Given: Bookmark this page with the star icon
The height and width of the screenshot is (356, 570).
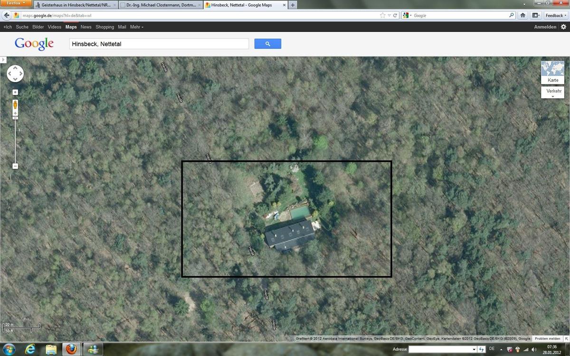Looking at the screenshot, I should pos(382,15).
